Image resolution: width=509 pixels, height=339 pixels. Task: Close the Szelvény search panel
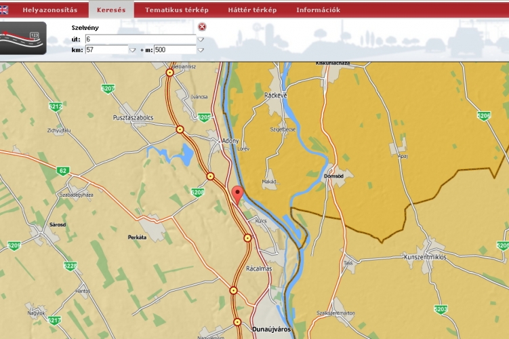202,26
